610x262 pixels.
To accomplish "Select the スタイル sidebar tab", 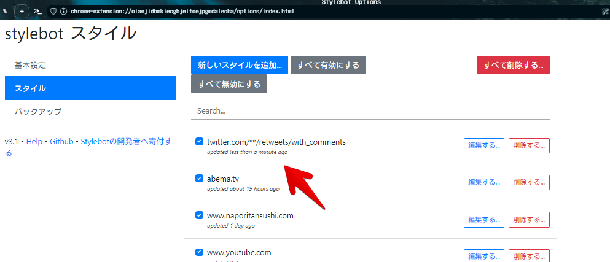I will click(90, 88).
